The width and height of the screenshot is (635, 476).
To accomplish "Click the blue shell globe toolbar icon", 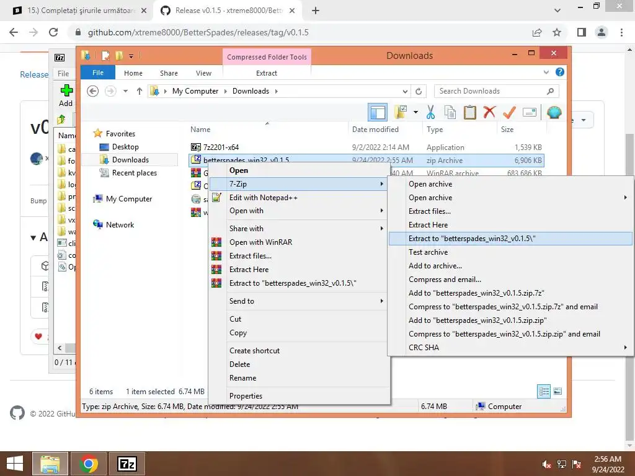I will pos(554,112).
